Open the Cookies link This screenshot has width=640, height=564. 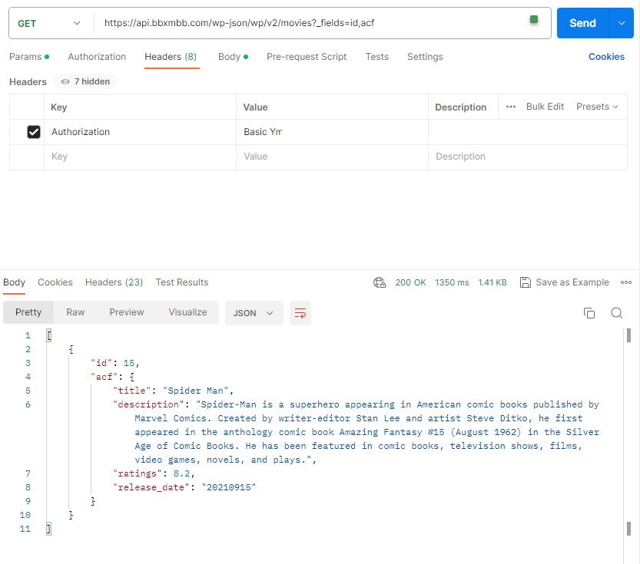click(606, 57)
